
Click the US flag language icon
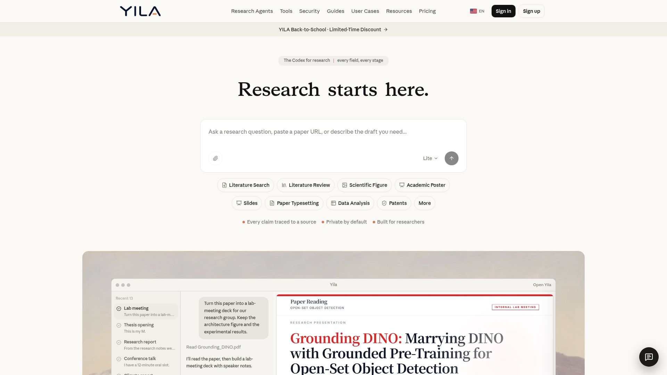click(473, 11)
